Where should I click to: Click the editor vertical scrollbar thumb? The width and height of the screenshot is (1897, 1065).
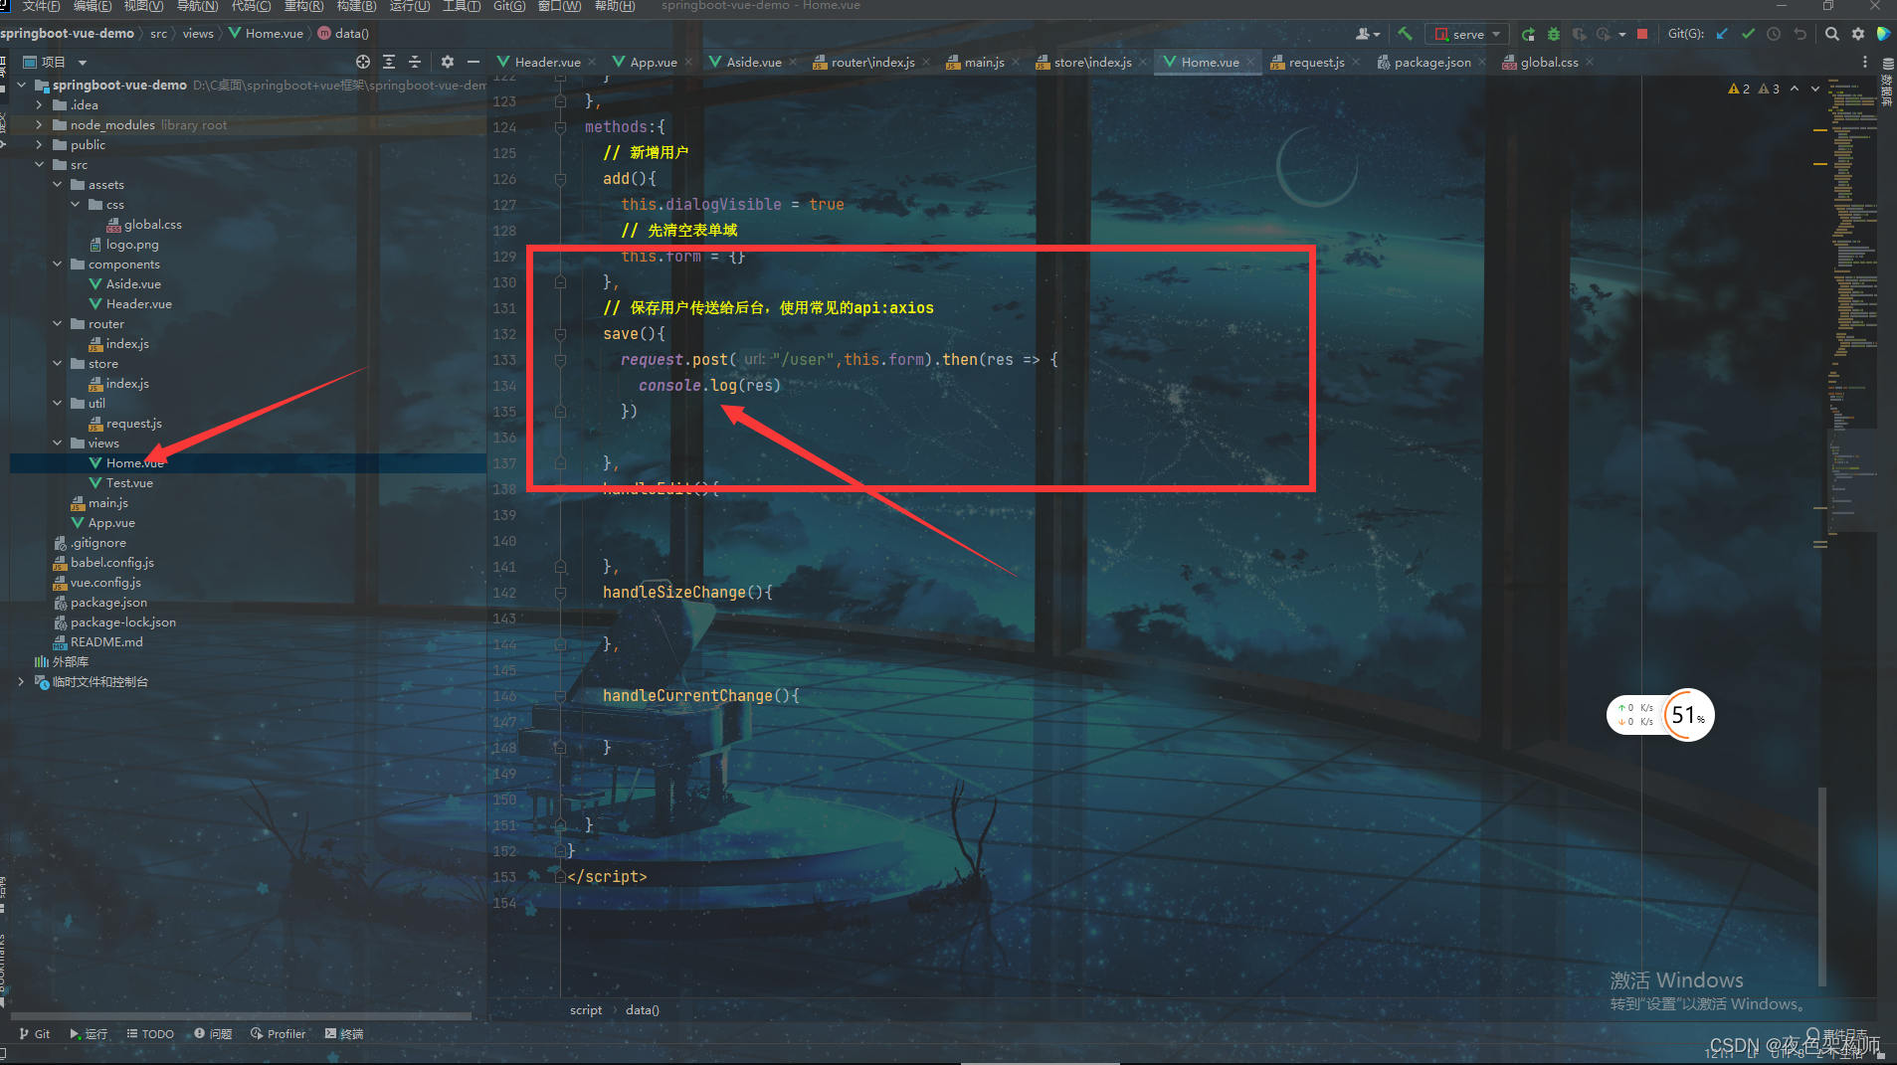(x=1822, y=885)
